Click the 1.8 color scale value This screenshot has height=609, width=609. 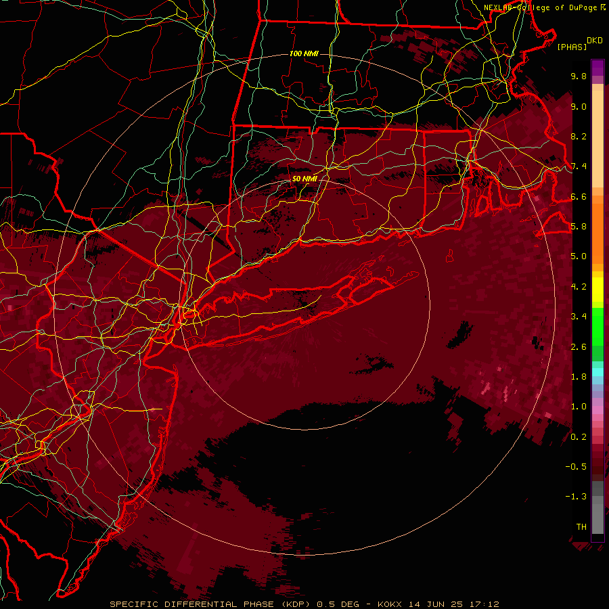coord(579,377)
